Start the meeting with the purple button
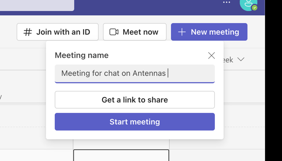The width and height of the screenshot is (282, 161). point(135,122)
